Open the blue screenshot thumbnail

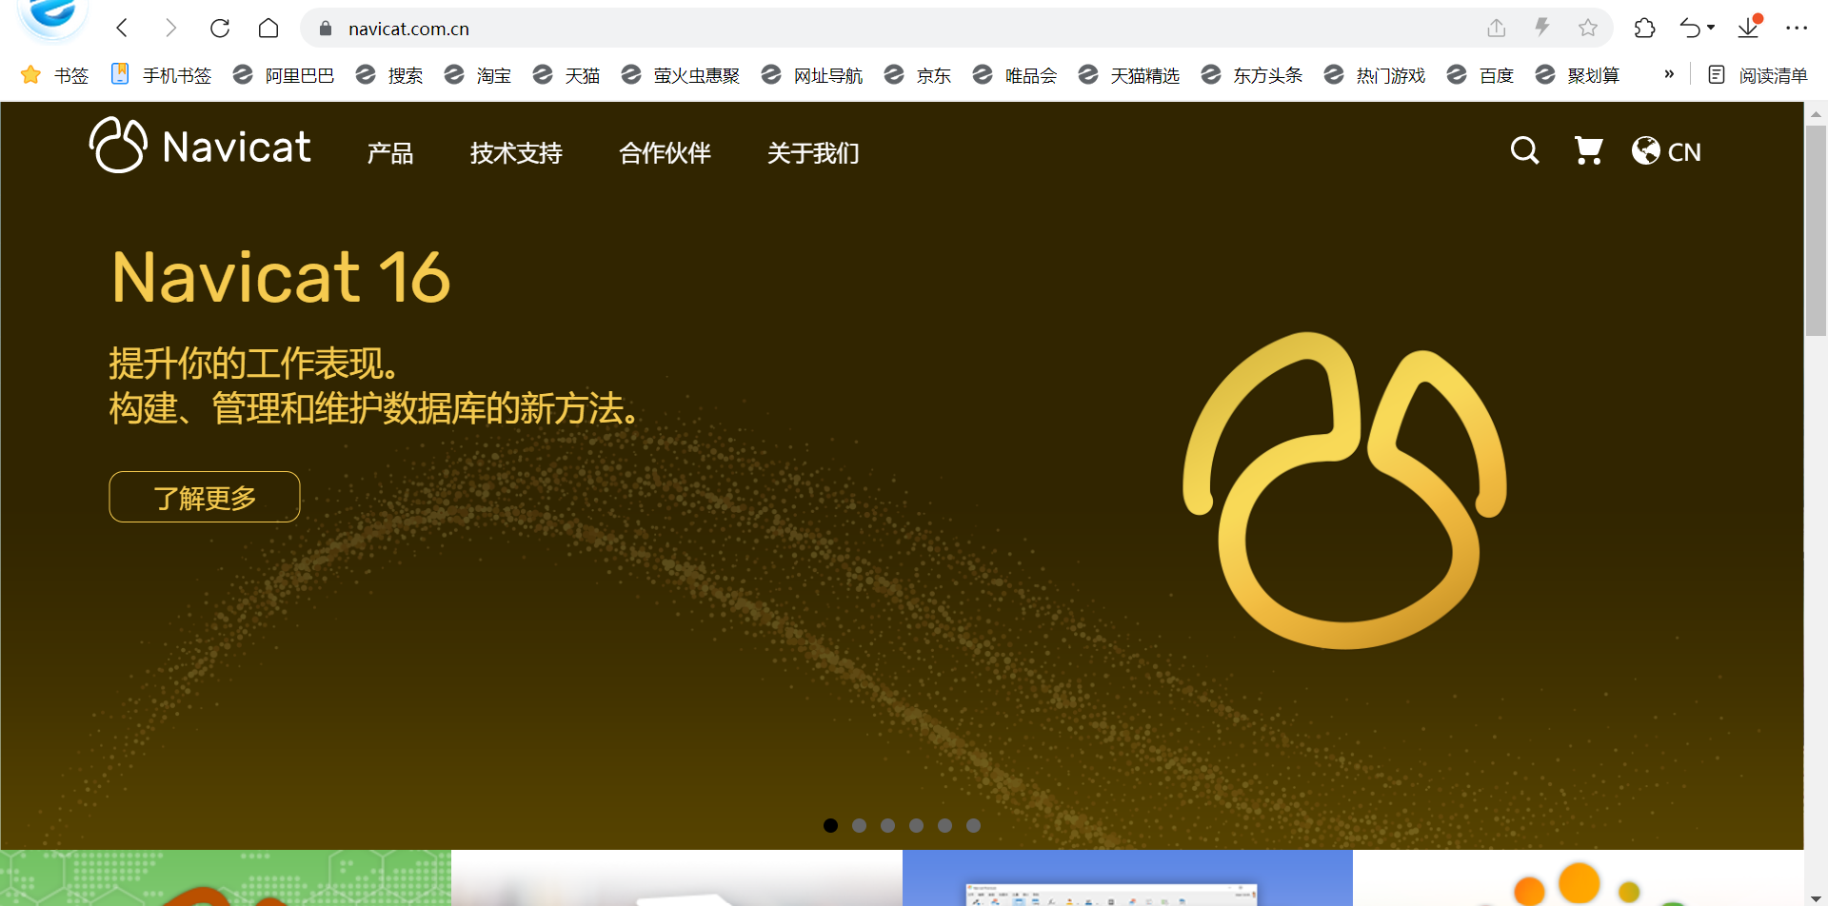click(x=1127, y=877)
